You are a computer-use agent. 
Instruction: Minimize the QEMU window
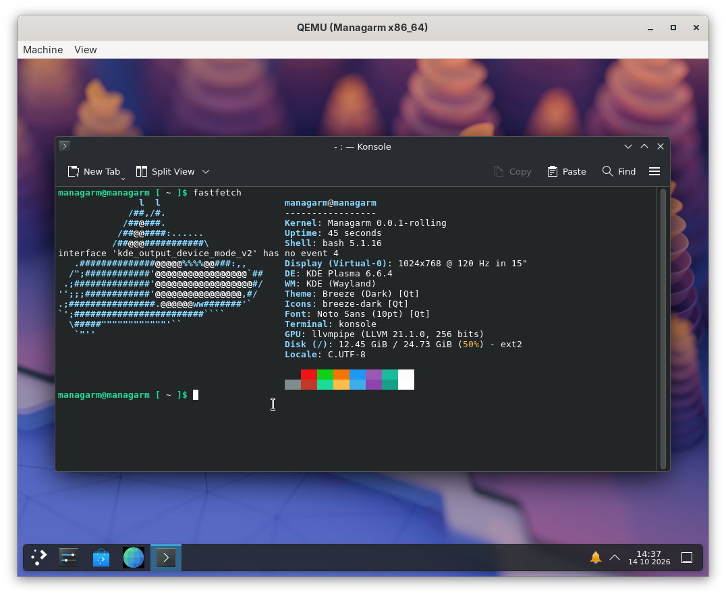tap(650, 28)
